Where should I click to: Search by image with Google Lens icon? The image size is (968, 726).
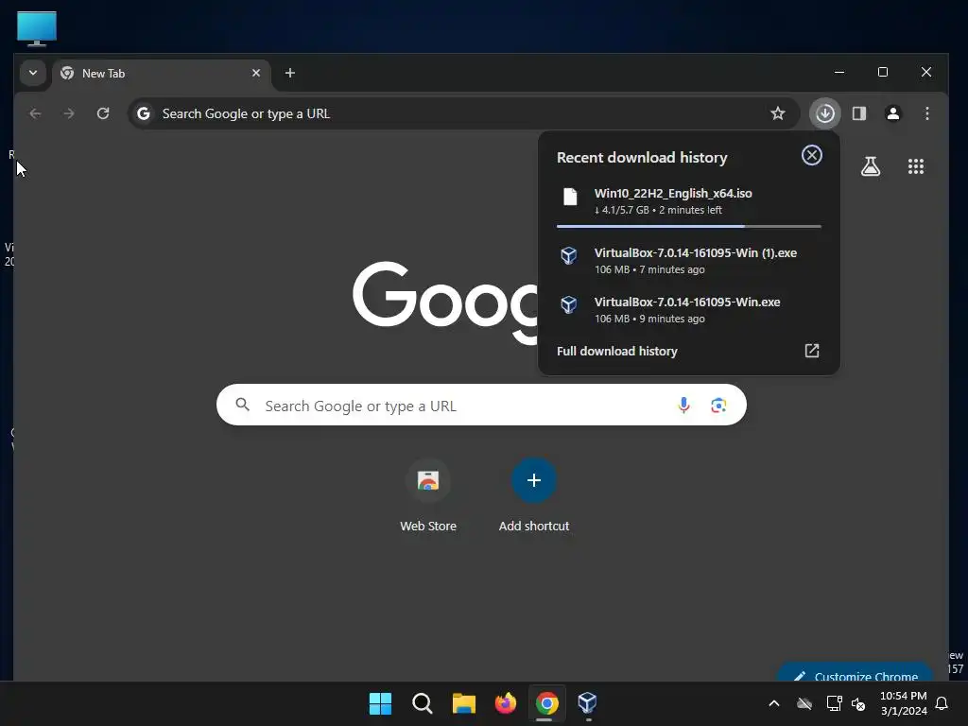[718, 405]
